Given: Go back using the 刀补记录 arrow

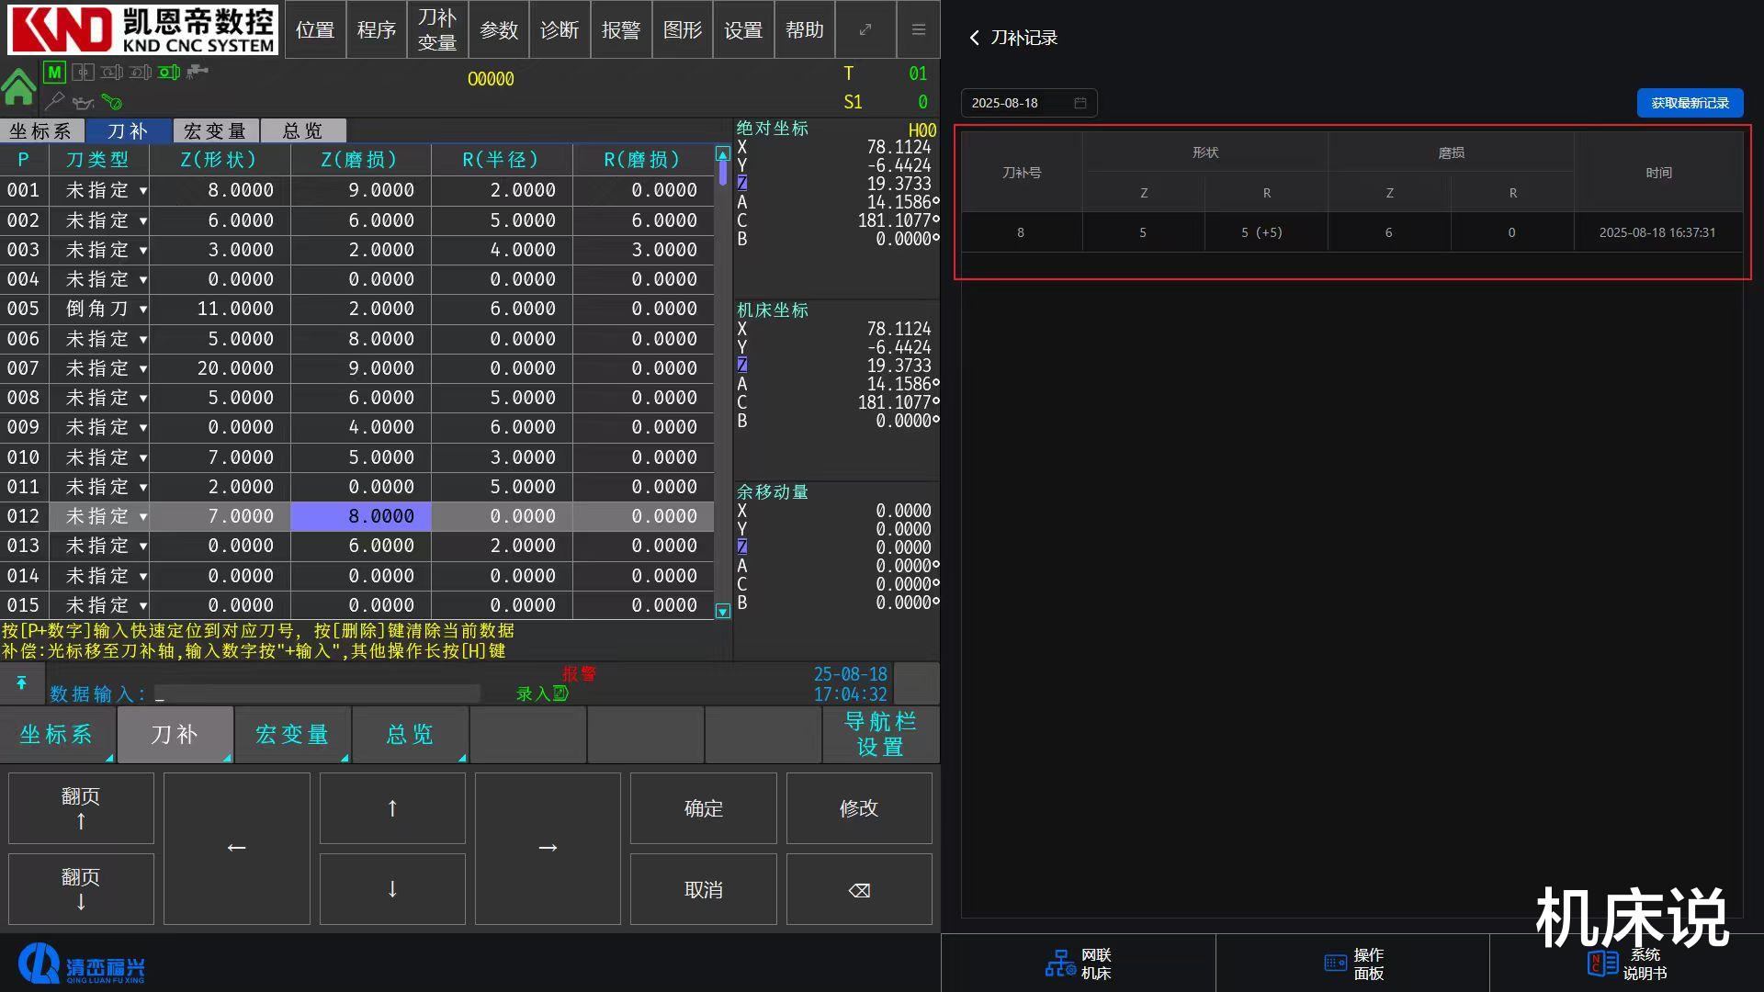Looking at the screenshot, I should coord(975,38).
